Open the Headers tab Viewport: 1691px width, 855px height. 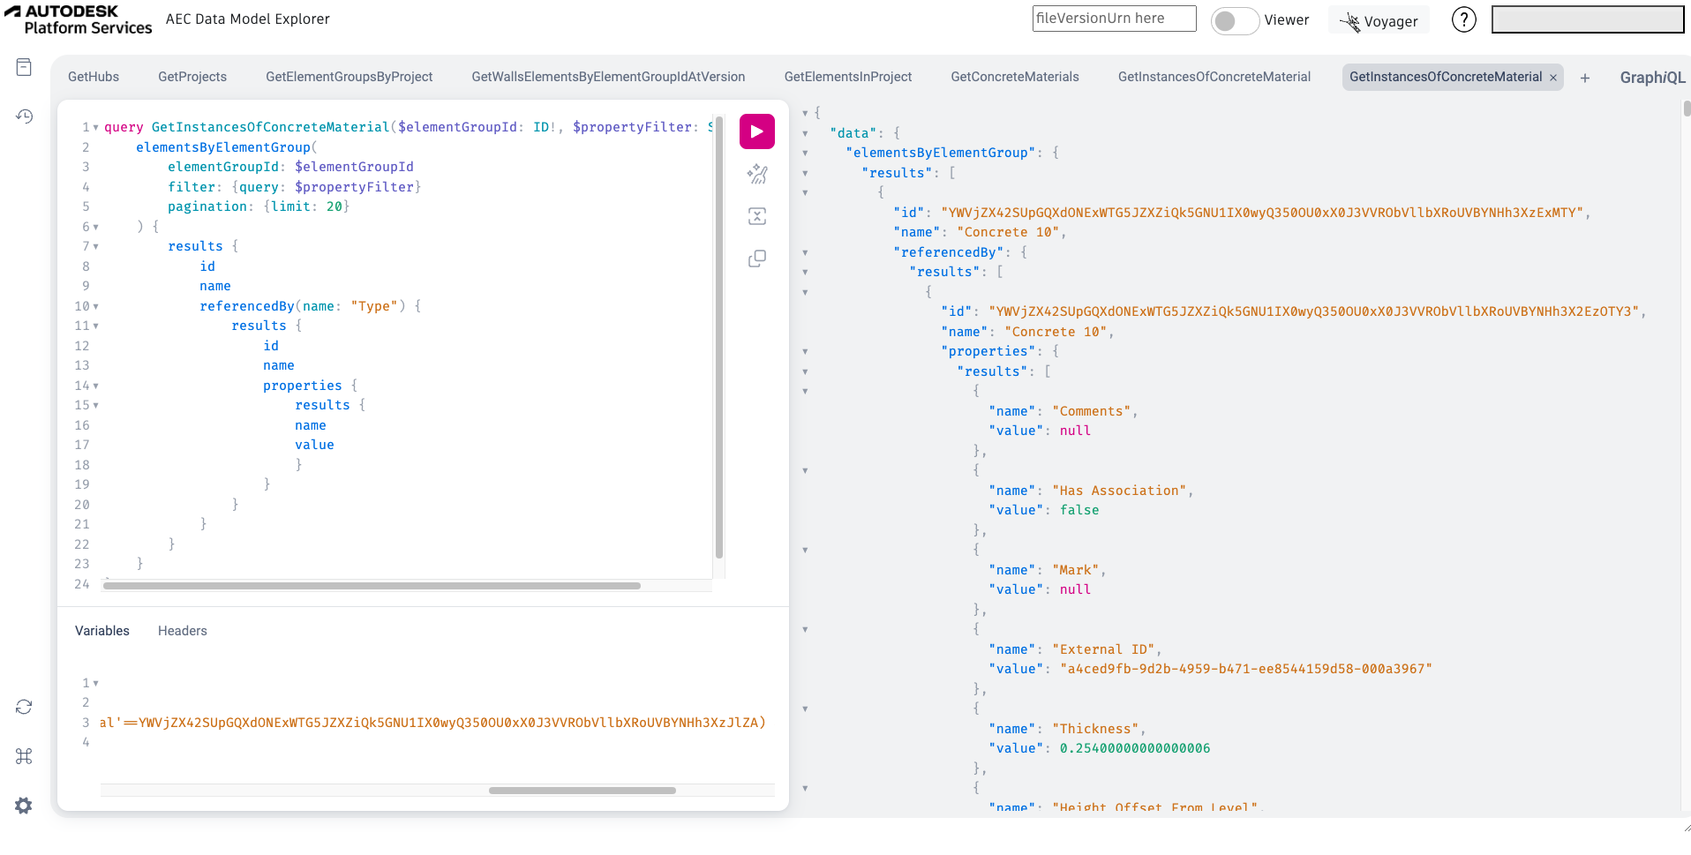coord(182,631)
